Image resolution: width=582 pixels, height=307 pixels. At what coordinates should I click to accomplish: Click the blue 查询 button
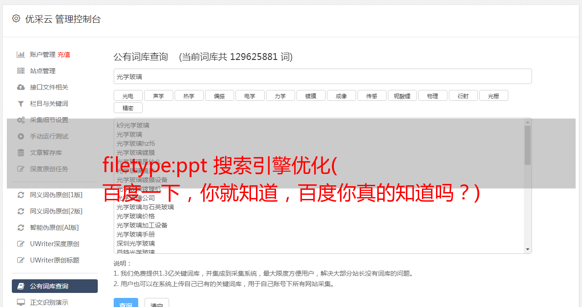(127, 303)
